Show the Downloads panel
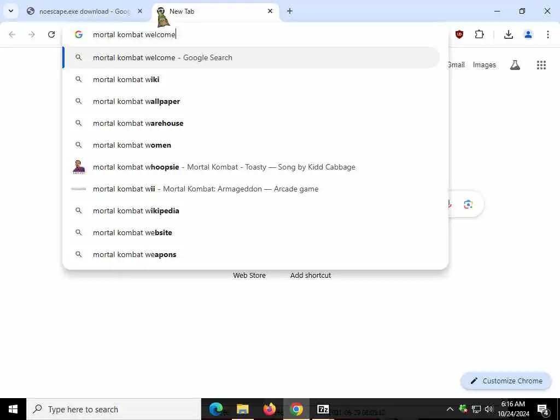This screenshot has width=560, height=420. pos(509,34)
